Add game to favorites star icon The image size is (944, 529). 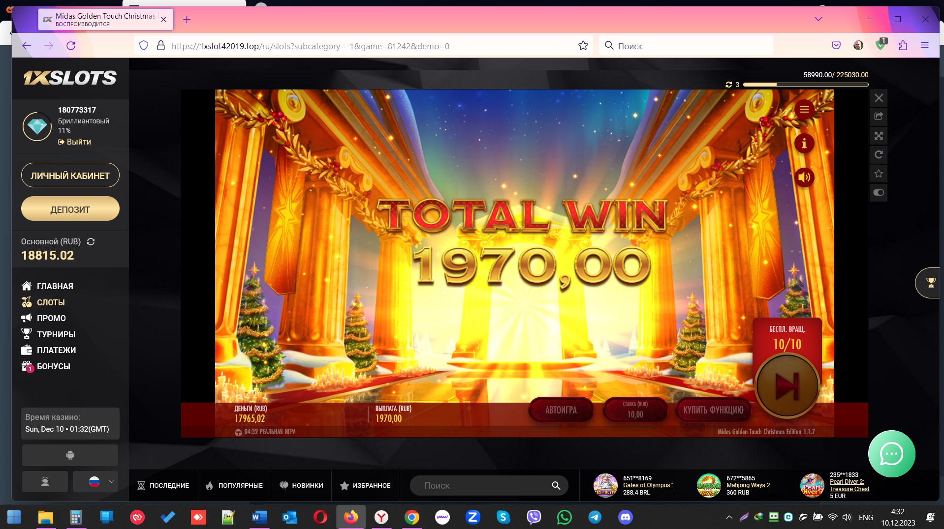coord(879,174)
